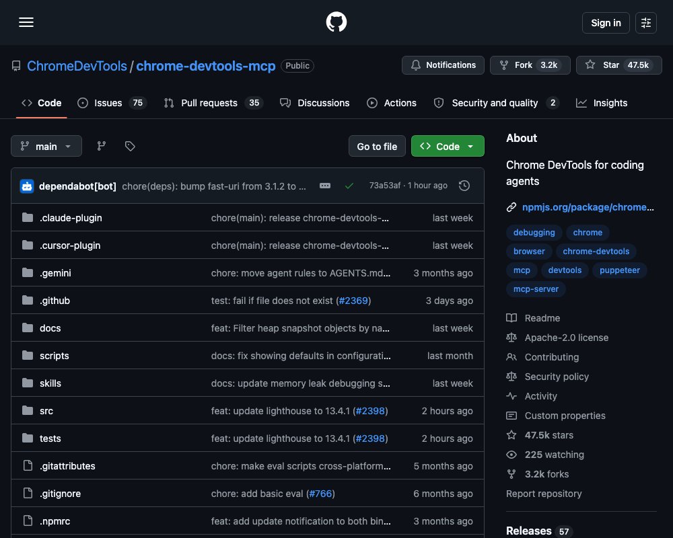Open the ChromeDevTools organization link
The image size is (673, 538).
(77, 66)
